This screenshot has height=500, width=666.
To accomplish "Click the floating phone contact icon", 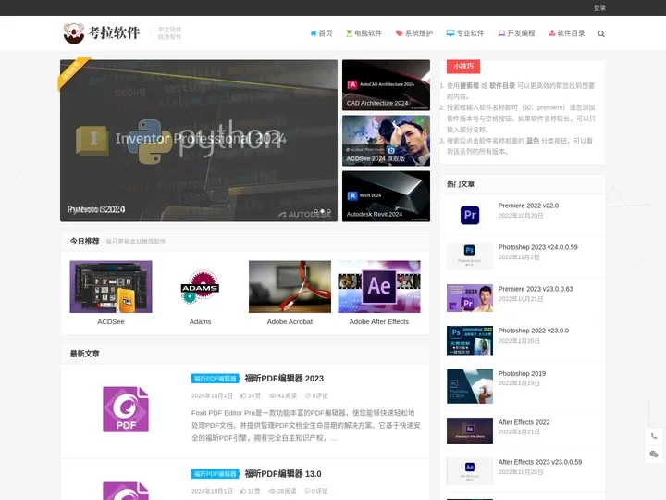I will point(654,436).
